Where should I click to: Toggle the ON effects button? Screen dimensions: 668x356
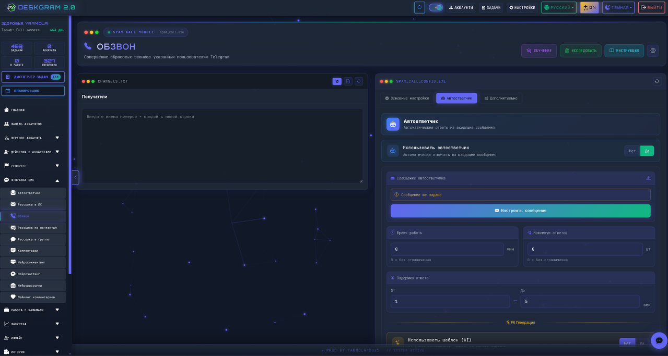589,7
